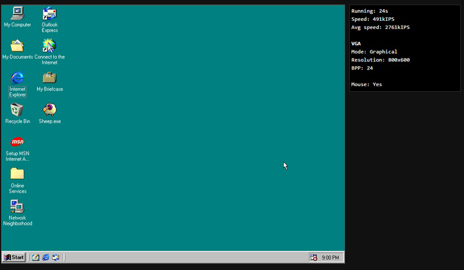The height and width of the screenshot is (270, 464).
Task: Click the Running: 24s status line
Action: pos(369,11)
